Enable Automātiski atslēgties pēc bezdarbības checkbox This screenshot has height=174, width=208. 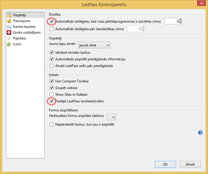pyautogui.click(x=51, y=29)
